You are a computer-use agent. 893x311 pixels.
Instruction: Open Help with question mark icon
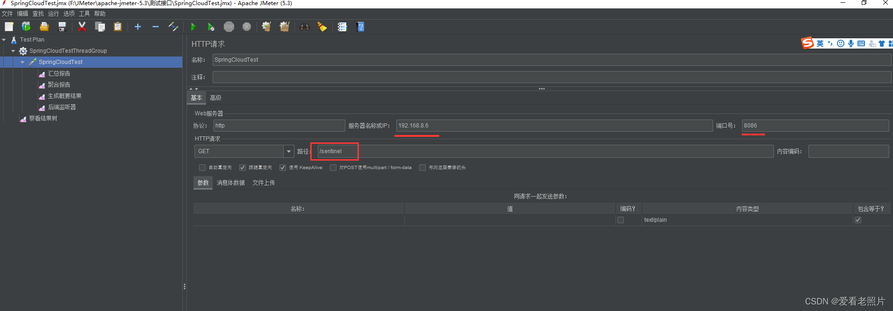click(x=360, y=27)
